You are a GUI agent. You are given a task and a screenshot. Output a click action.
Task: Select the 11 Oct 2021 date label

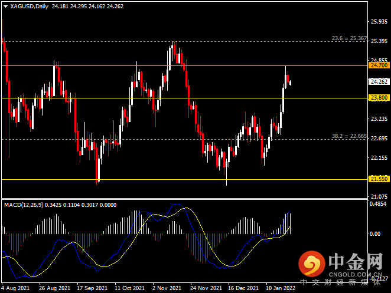click(130, 288)
